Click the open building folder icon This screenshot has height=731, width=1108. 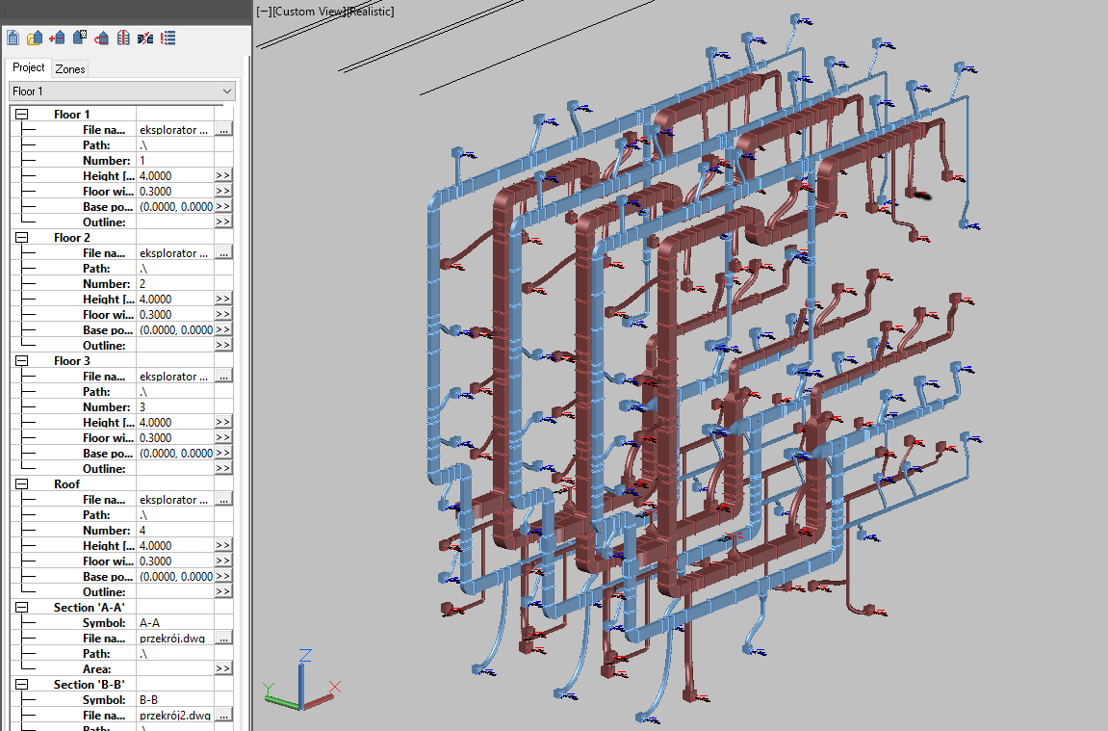point(35,39)
